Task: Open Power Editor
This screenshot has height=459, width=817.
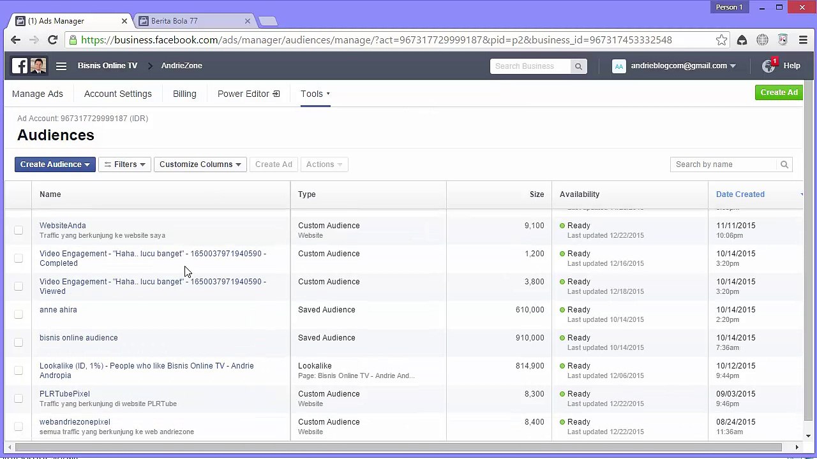Action: pyautogui.click(x=248, y=94)
